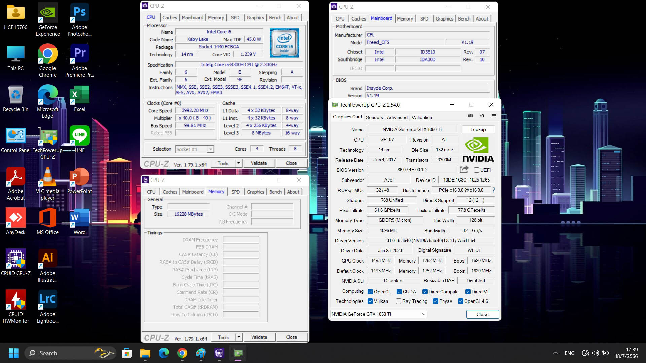The height and width of the screenshot is (363, 646).
Task: Click GPU-Z BIOS export share icon
Action: click(x=464, y=169)
